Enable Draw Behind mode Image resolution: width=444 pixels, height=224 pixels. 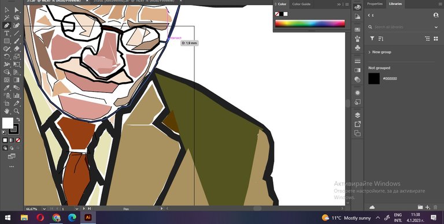[x=12, y=148]
